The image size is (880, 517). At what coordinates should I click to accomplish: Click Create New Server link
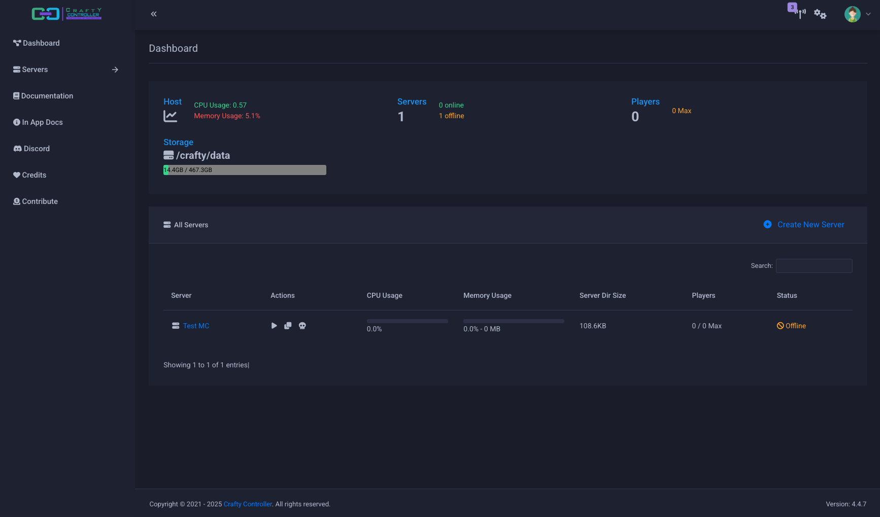pyautogui.click(x=810, y=224)
